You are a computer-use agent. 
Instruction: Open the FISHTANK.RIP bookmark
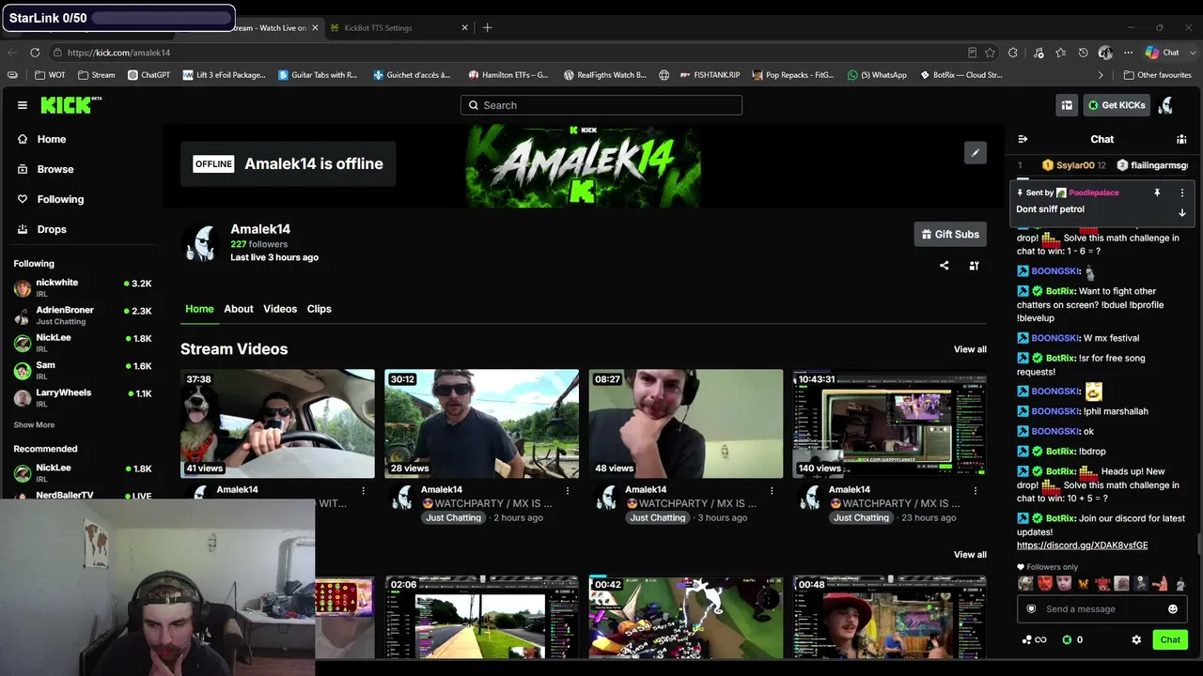[x=709, y=75]
